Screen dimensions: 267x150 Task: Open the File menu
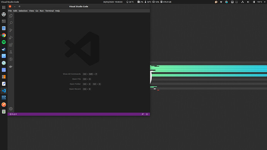pyautogui.click(x=10, y=11)
